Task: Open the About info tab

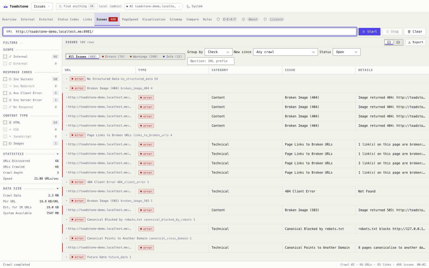Action: click(x=250, y=19)
